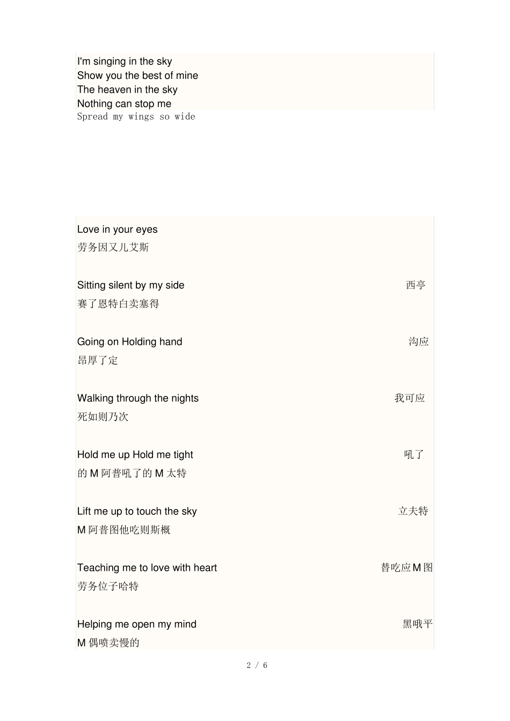This screenshot has height=721, width=510.
Task: Click the line "Going on Holding hand"
Action: 129,342
